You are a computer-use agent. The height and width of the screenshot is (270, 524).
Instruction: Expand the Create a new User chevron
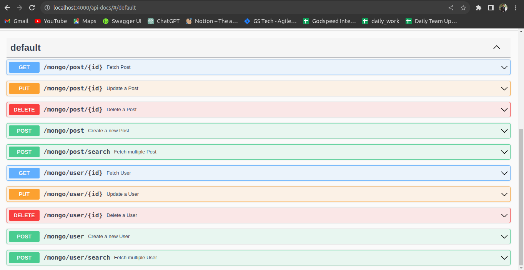504,237
